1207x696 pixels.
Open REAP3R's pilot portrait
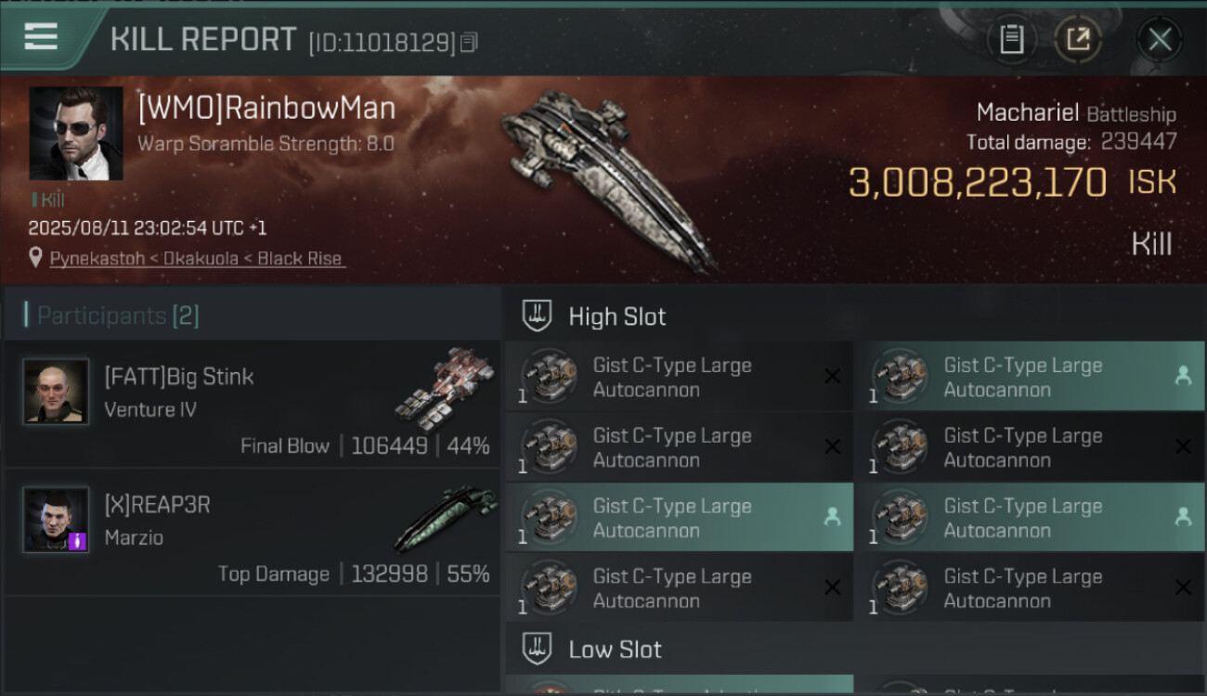(x=56, y=519)
